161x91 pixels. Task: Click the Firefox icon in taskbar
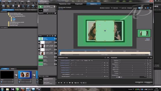(23, 89)
